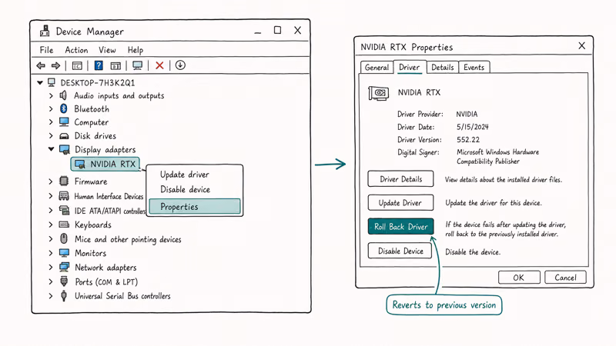616x346 pixels.
Task: Expand the Network adapters category
Action: point(51,267)
